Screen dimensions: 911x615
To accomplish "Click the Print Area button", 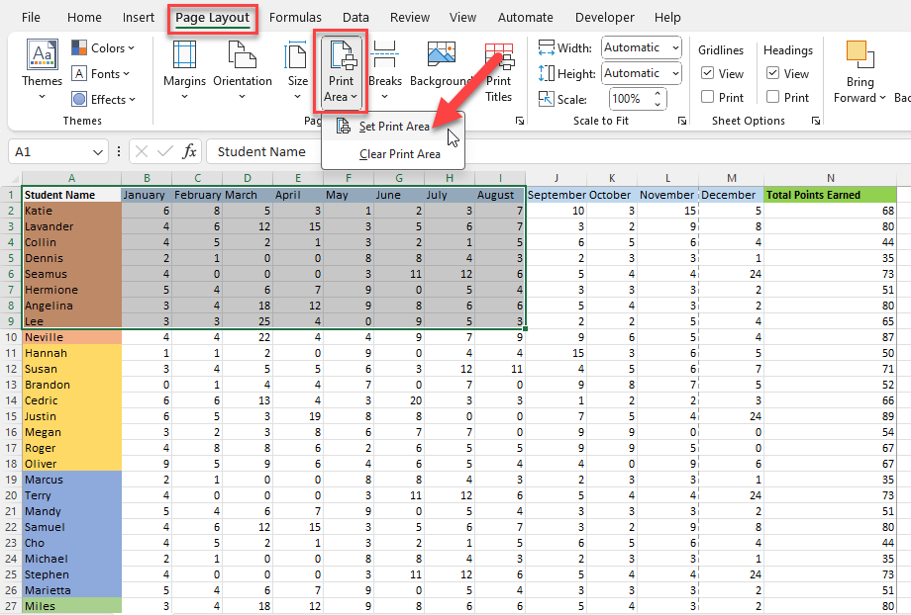I will coord(341,71).
